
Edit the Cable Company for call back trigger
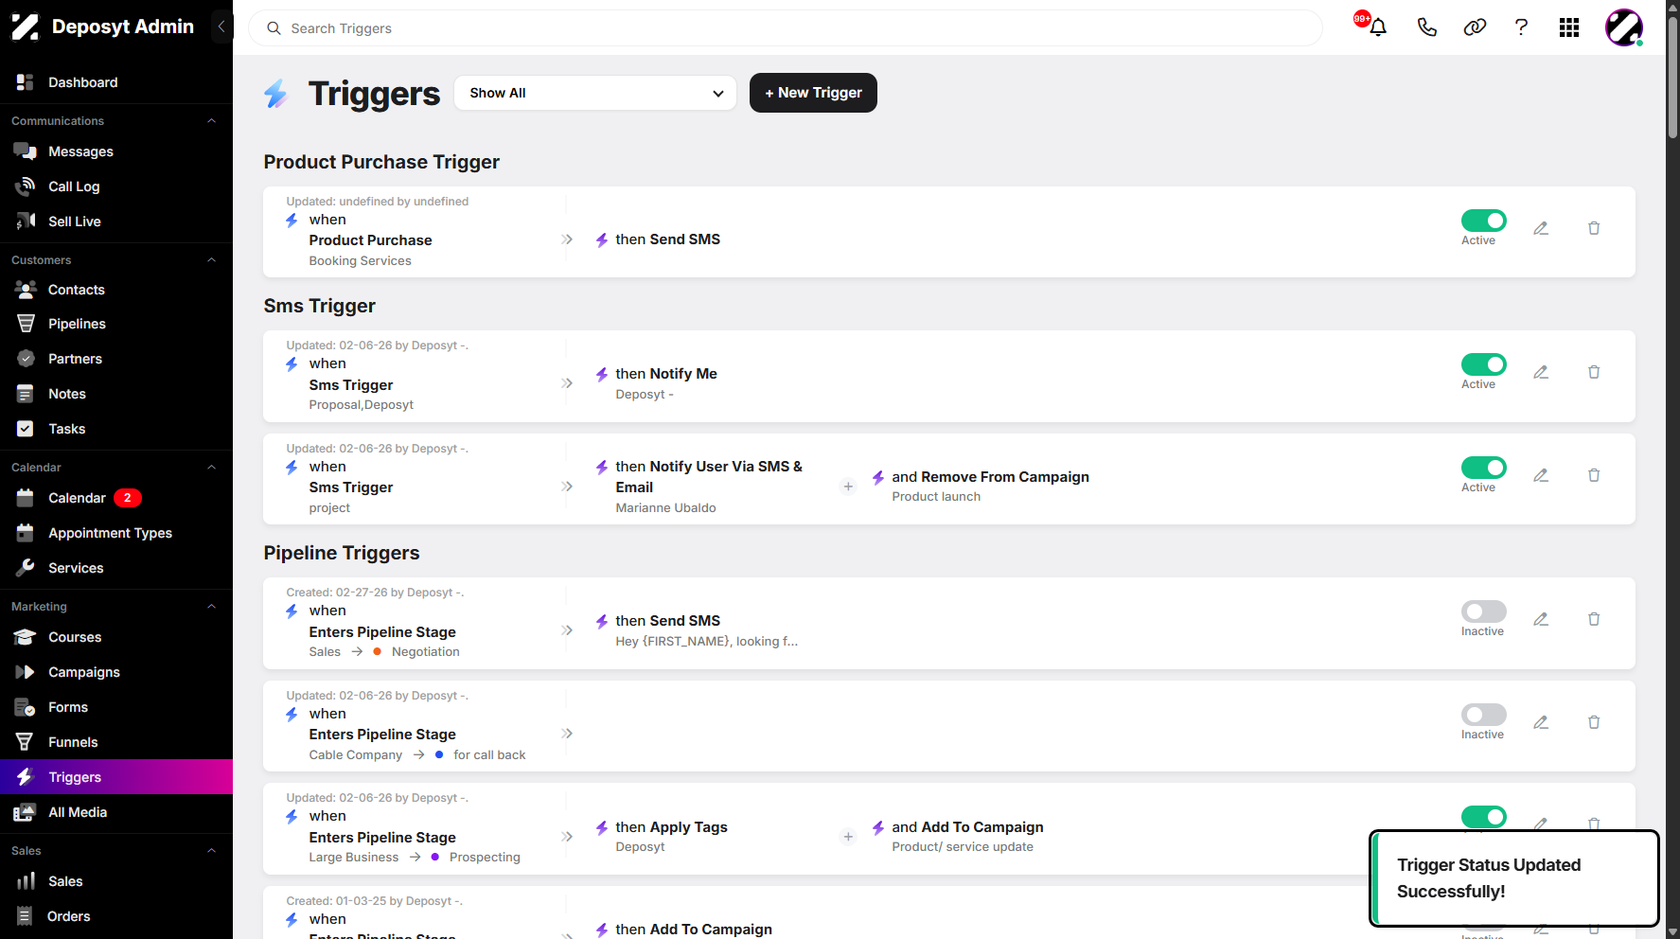pos(1541,722)
